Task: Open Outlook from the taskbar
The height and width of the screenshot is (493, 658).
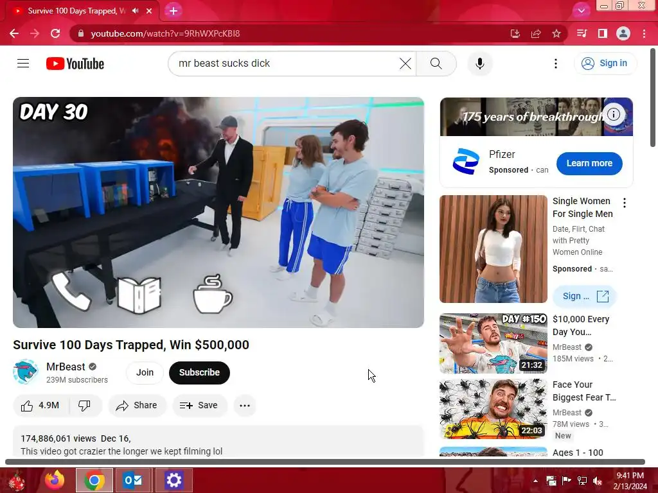Action: pyautogui.click(x=133, y=480)
